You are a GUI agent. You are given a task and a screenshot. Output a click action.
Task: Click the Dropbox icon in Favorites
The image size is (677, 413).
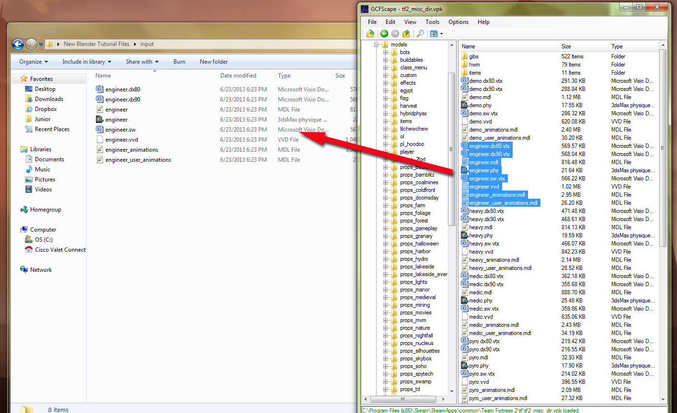[x=29, y=109]
